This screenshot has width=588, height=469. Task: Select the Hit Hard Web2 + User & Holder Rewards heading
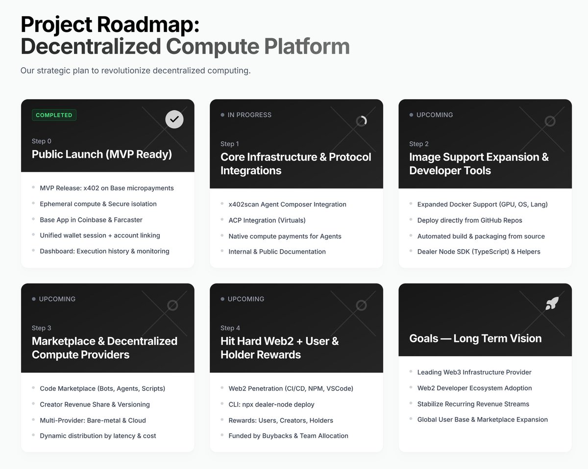pos(280,348)
